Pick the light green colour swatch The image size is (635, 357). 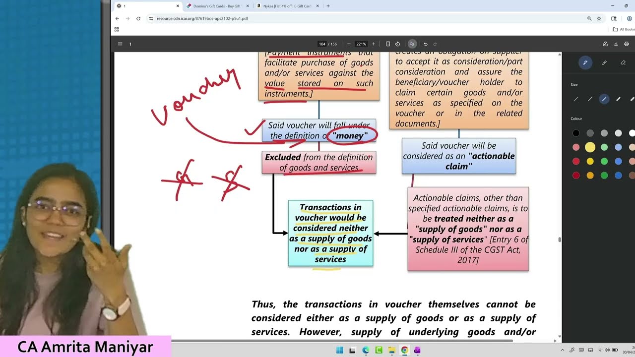[604, 147]
